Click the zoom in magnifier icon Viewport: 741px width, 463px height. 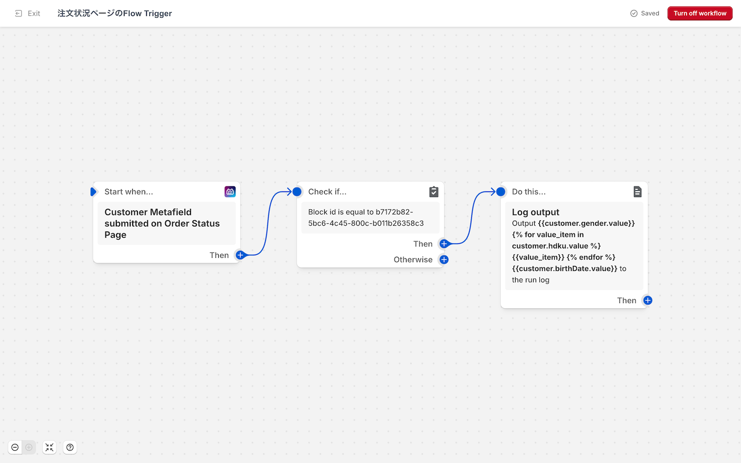[29, 448]
